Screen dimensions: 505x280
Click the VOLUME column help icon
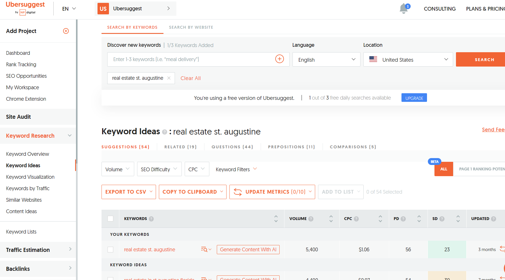pos(311,219)
